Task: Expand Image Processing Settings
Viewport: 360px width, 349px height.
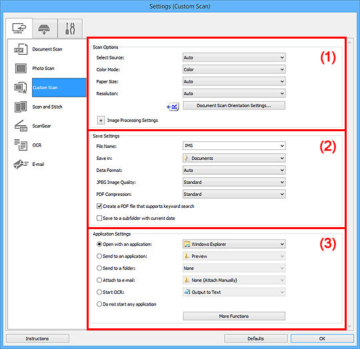Action: [x=101, y=121]
